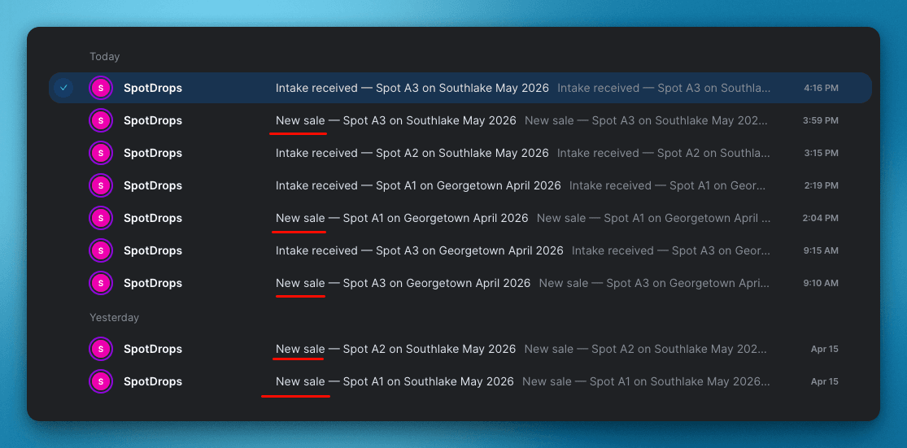The image size is (907, 448).
Task: Uncheck the selected Intake received A3 Southlake email
Action: [x=63, y=88]
